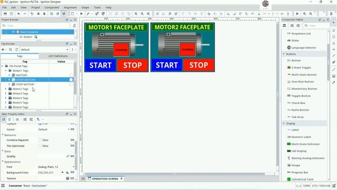Click the Background Color paint bucket icon

click(67, 173)
